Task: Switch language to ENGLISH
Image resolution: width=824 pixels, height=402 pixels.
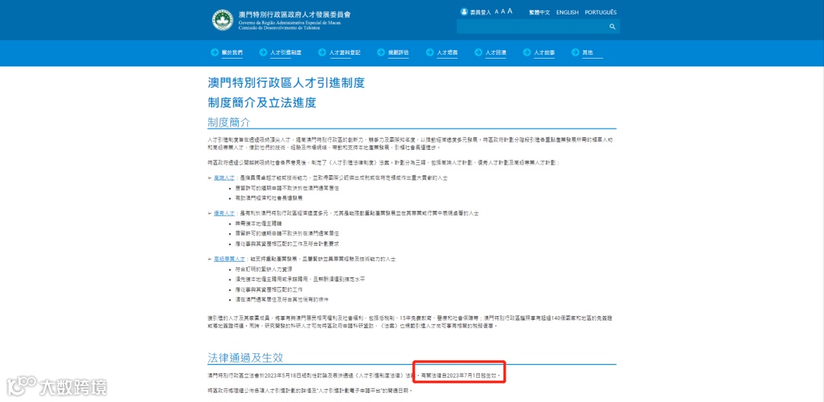Action: point(568,12)
